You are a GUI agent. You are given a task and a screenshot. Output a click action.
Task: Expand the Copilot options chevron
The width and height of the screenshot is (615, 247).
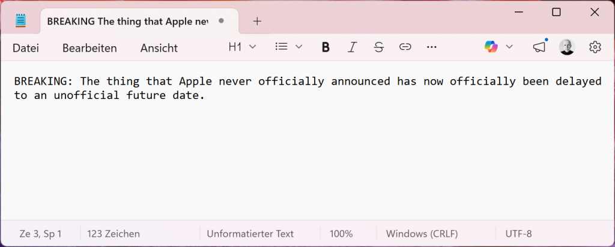[x=509, y=47]
